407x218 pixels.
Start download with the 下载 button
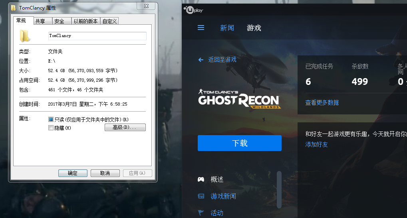(x=240, y=143)
